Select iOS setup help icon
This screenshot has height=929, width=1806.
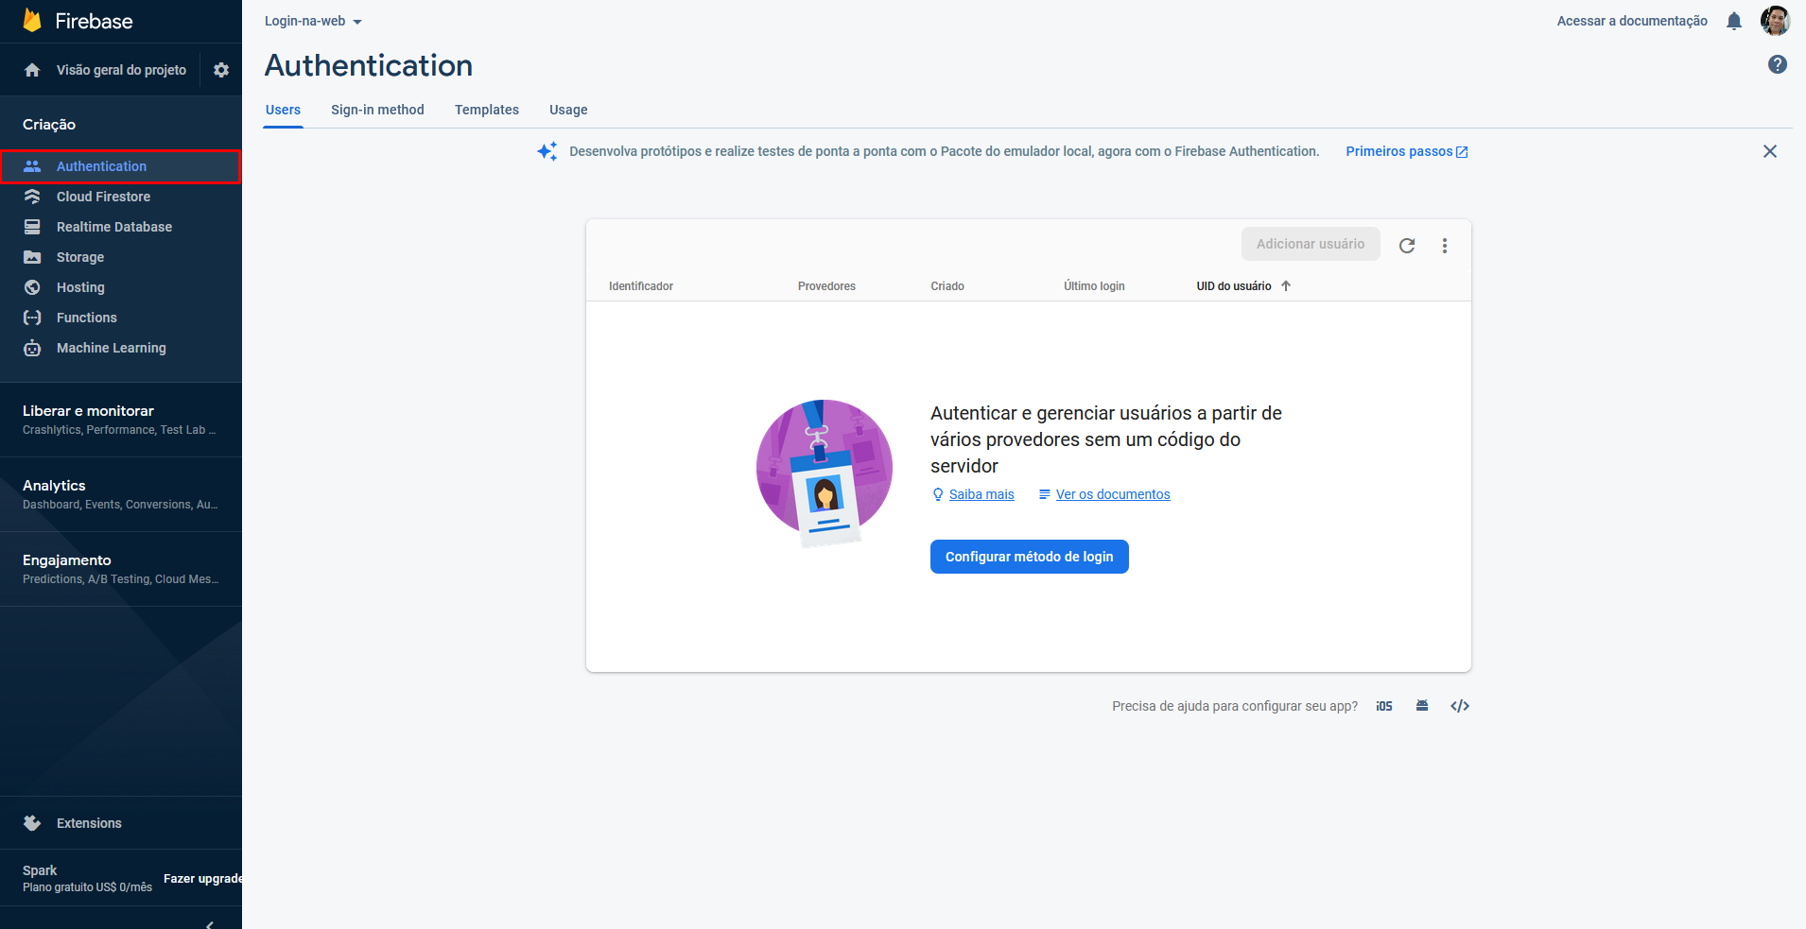point(1384,706)
